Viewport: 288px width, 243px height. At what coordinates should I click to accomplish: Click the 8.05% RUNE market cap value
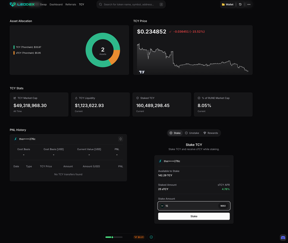coord(204,106)
